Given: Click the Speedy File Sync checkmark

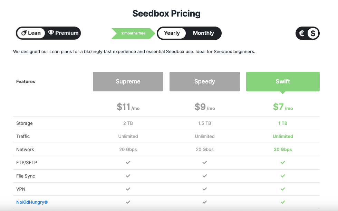Looking at the screenshot, I should tap(205, 176).
